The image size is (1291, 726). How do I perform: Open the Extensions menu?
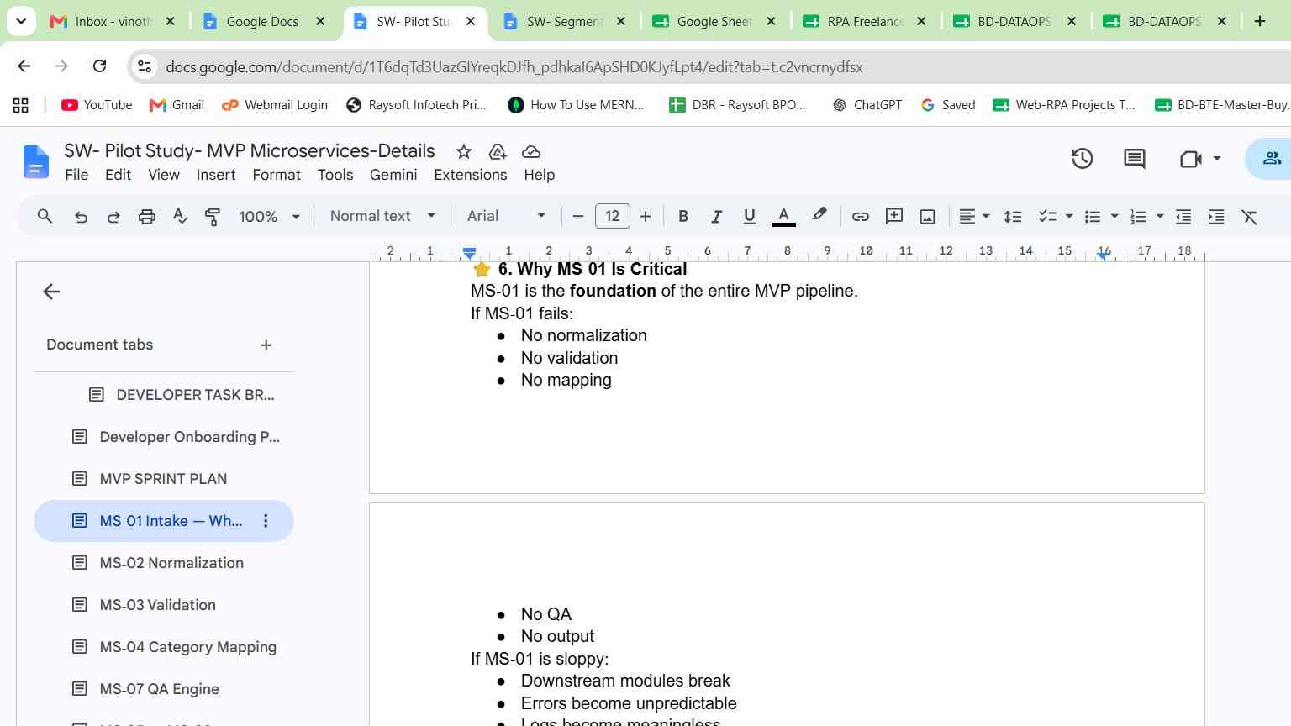pos(471,175)
